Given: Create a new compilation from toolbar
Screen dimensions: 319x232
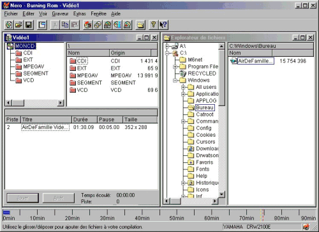Looking at the screenshot, I should tap(9, 25).
